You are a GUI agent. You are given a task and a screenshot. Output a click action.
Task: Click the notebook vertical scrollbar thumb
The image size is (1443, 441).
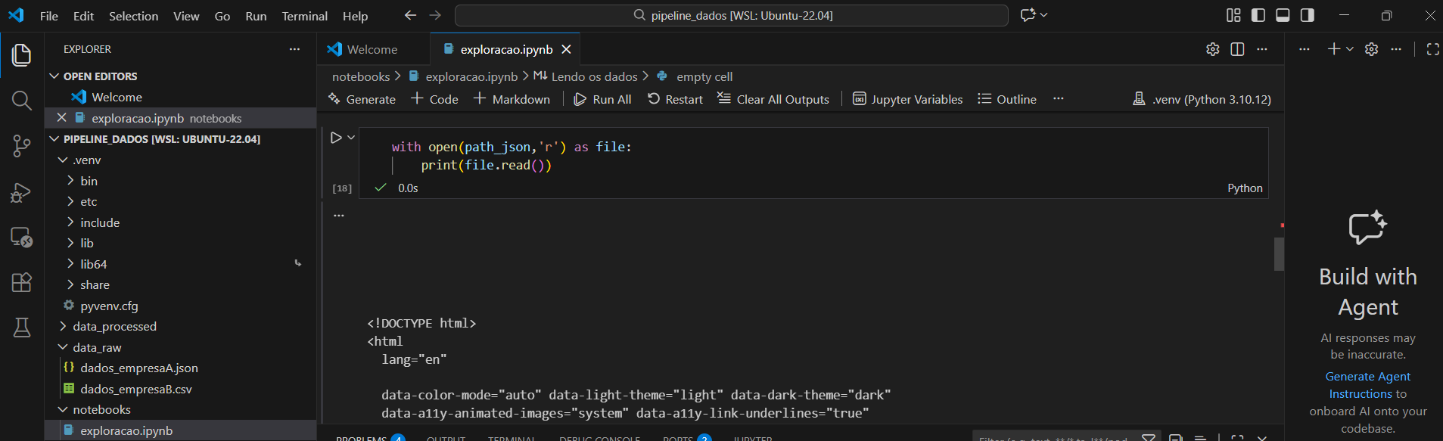click(x=1279, y=254)
